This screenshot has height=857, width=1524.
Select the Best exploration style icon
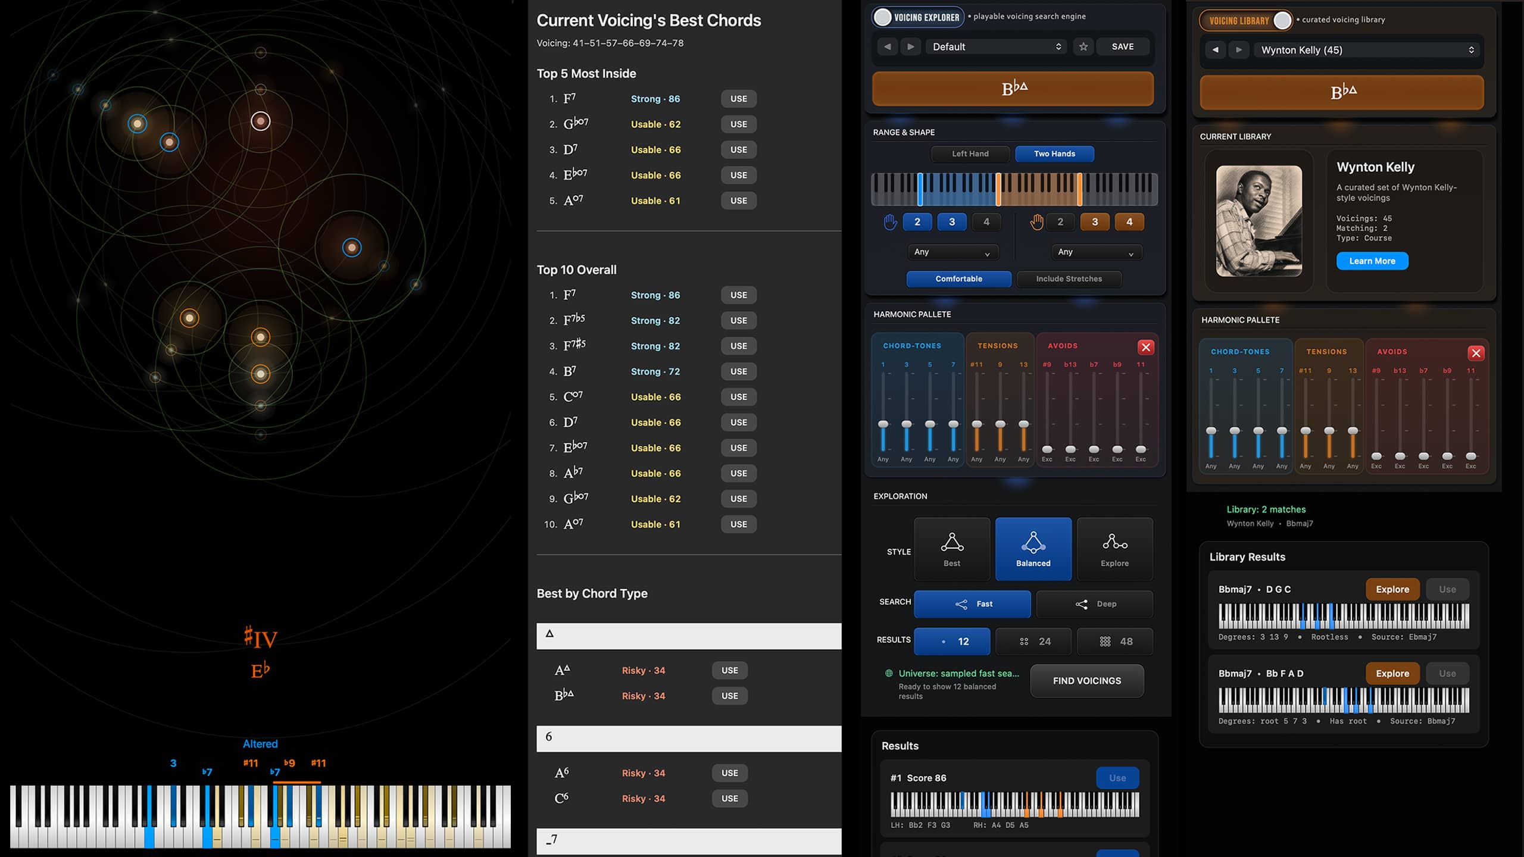pyautogui.click(x=952, y=549)
